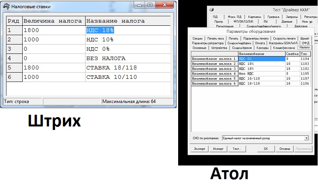The height and width of the screenshot is (185, 318).
Task: Open the Оплата tab
Action: click(x=260, y=43)
